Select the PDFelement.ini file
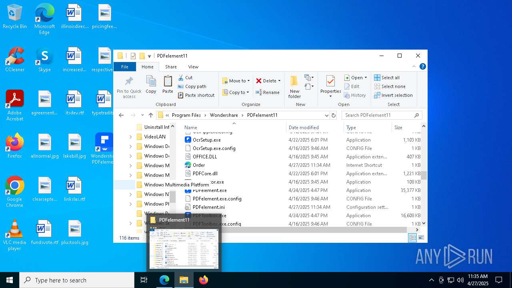 pyautogui.click(x=209, y=207)
